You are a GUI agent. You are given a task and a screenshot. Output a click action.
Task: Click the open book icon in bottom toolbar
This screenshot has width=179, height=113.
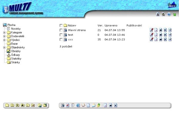click(x=83, y=105)
